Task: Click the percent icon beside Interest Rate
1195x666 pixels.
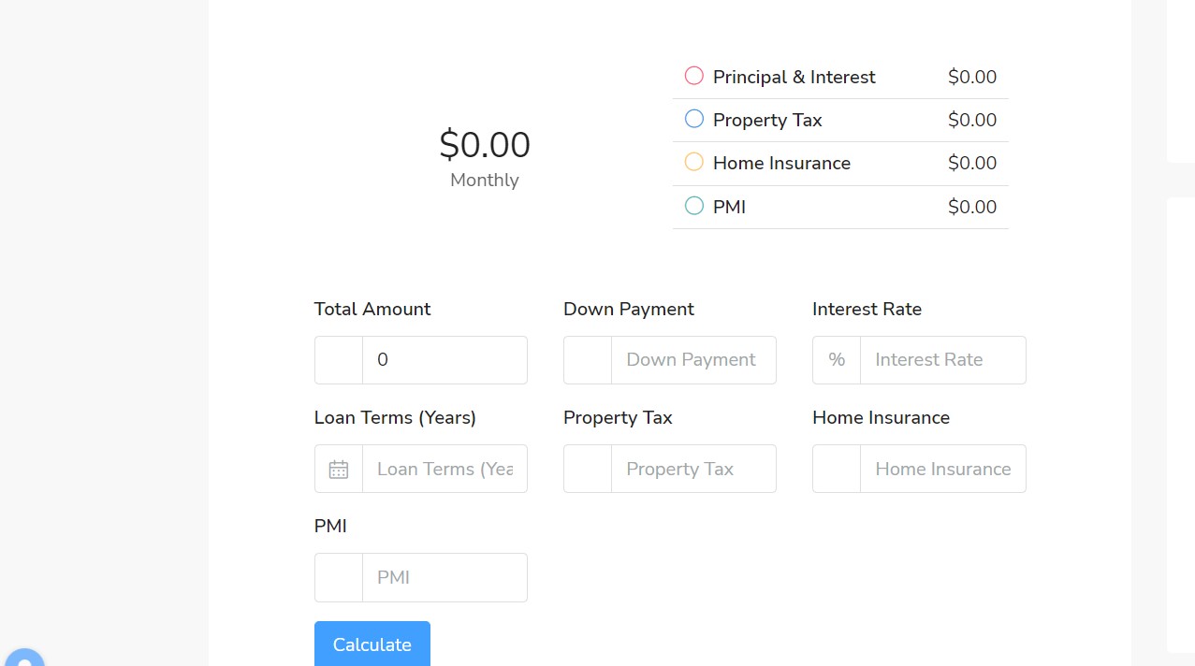Action: (x=835, y=359)
